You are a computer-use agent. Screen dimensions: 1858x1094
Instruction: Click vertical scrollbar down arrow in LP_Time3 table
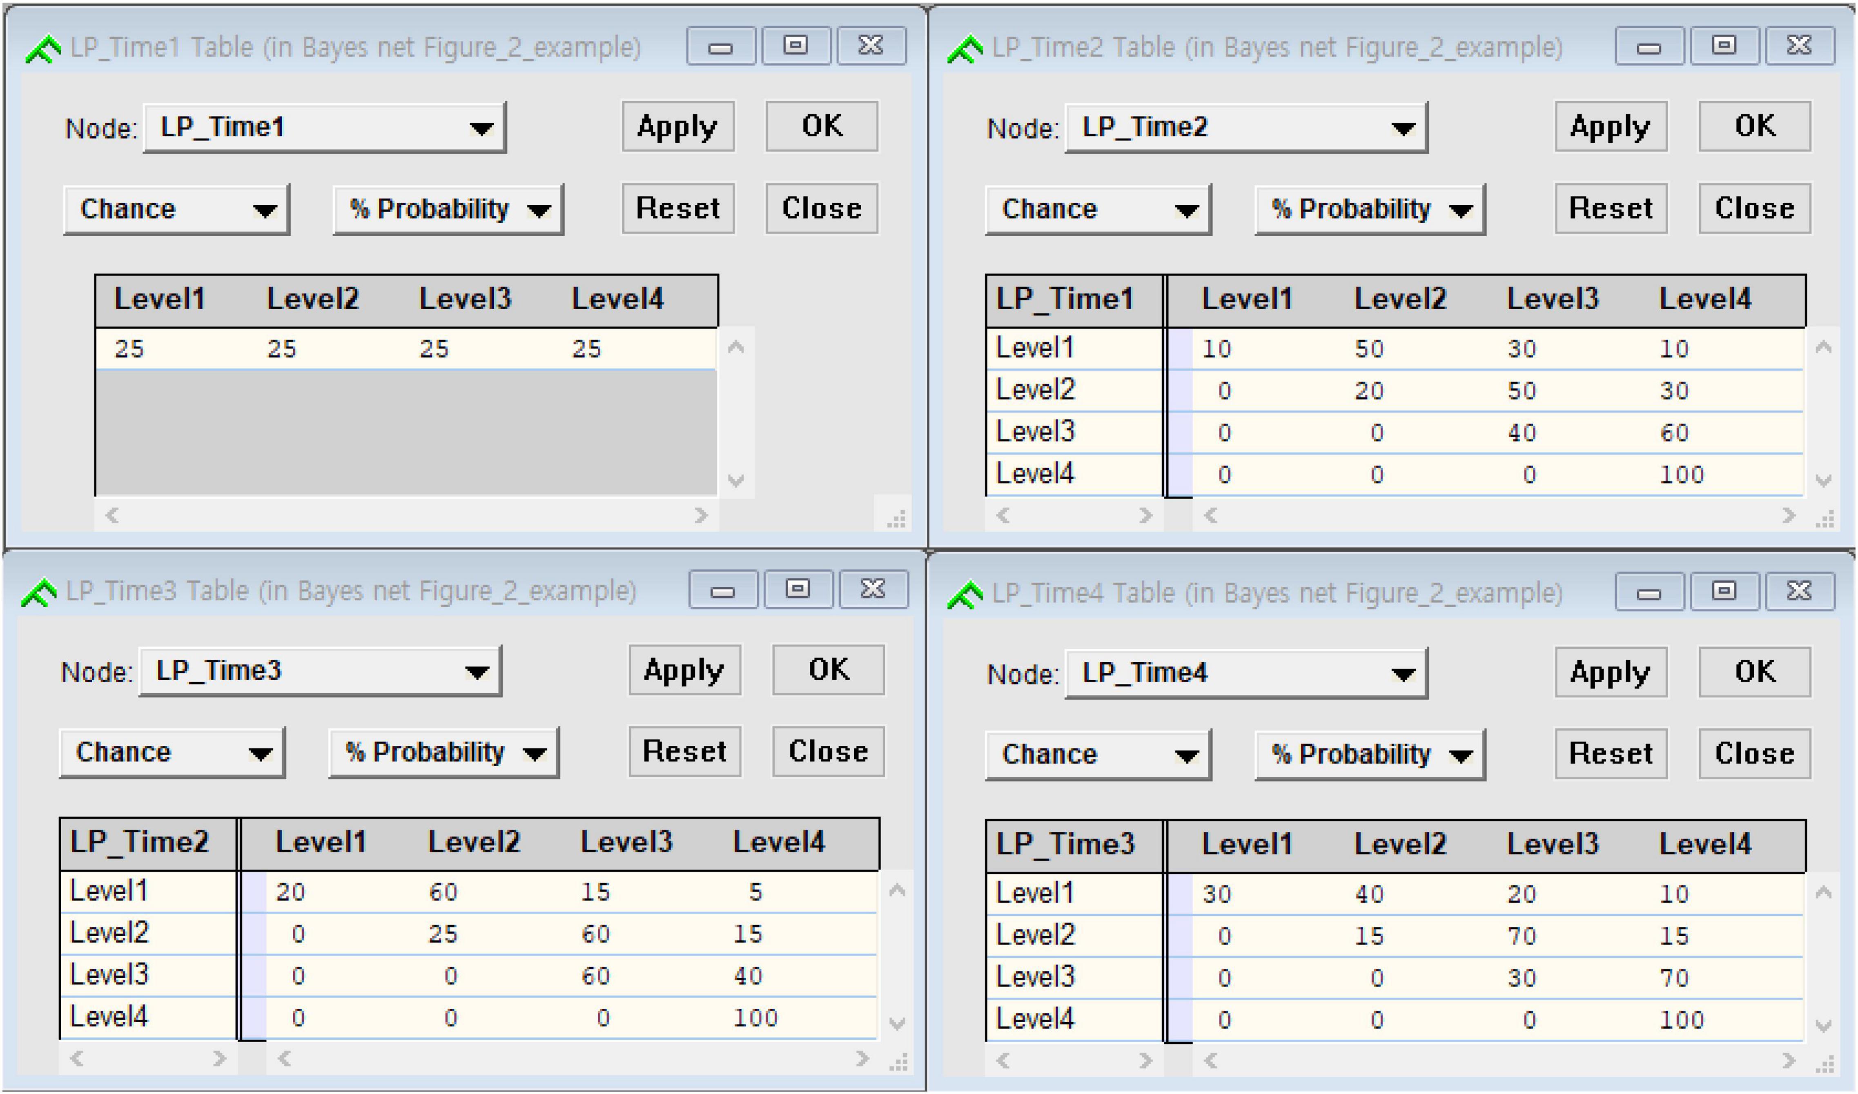[x=897, y=1023]
